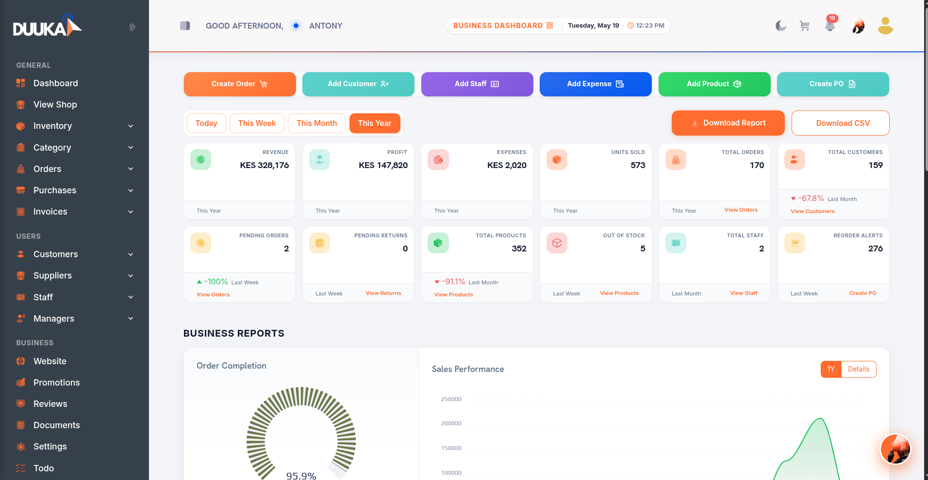Select the 1Y chart range toggle
Image resolution: width=928 pixels, height=480 pixels.
[831, 369]
